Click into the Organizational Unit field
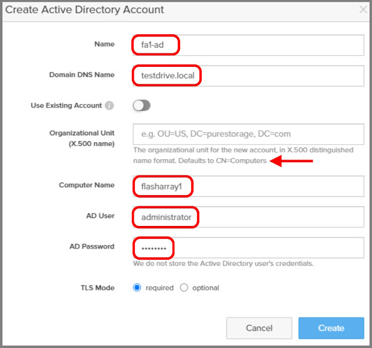372x348 pixels. point(248,134)
